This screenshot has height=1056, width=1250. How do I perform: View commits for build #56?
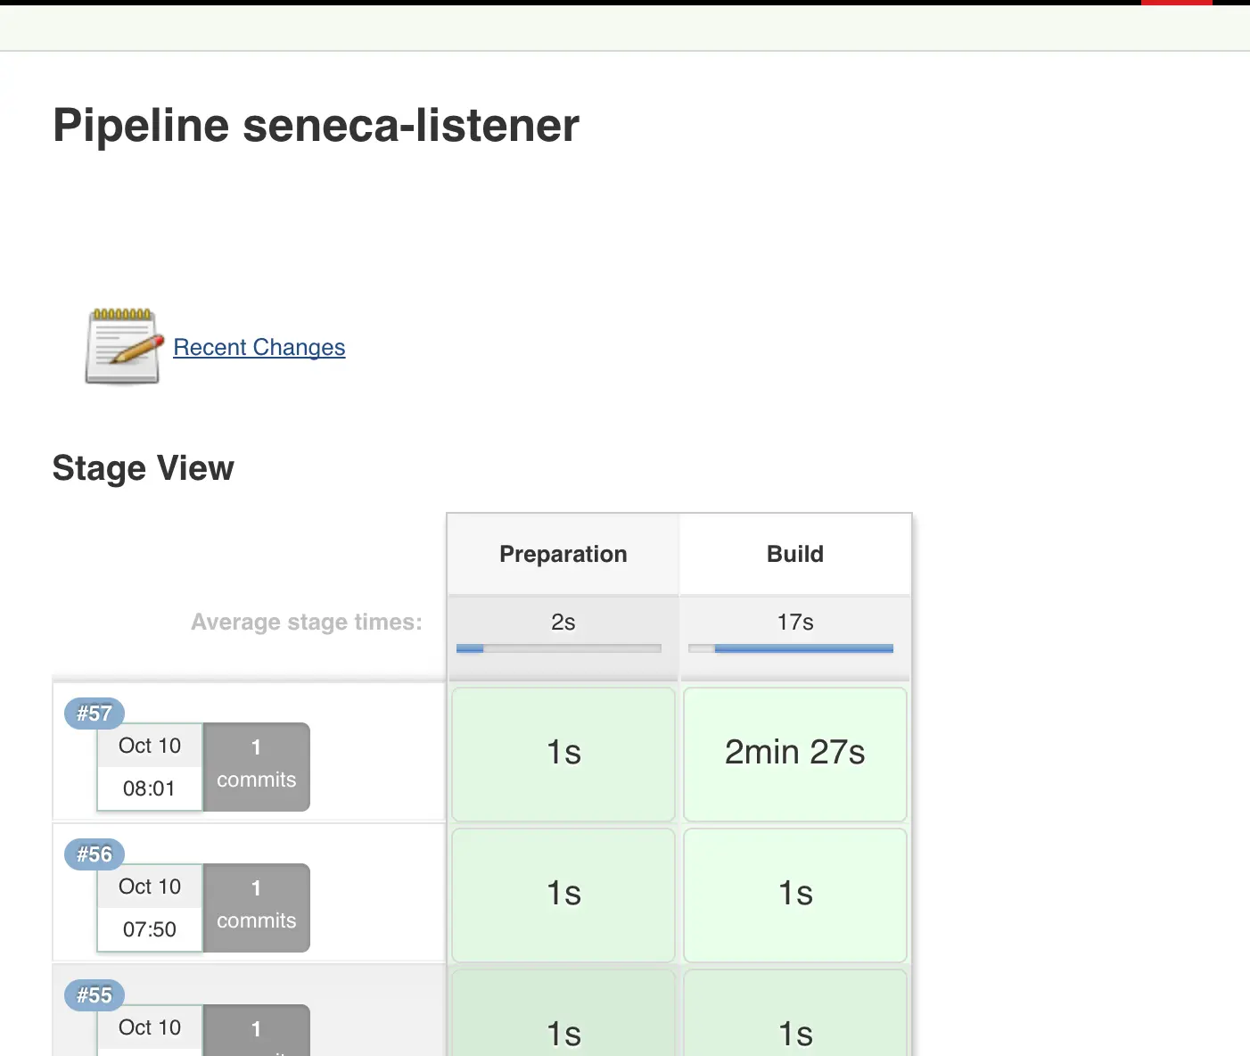click(256, 907)
